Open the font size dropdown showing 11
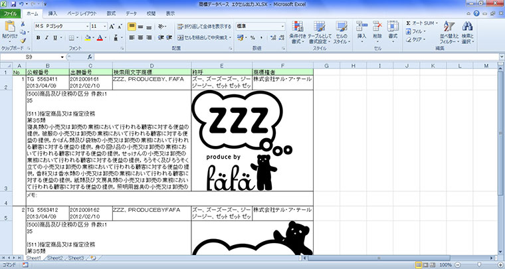Viewport: 505px width, 269px height. [x=105, y=27]
